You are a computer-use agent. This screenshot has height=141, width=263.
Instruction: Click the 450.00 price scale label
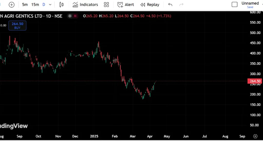coord(255,43)
